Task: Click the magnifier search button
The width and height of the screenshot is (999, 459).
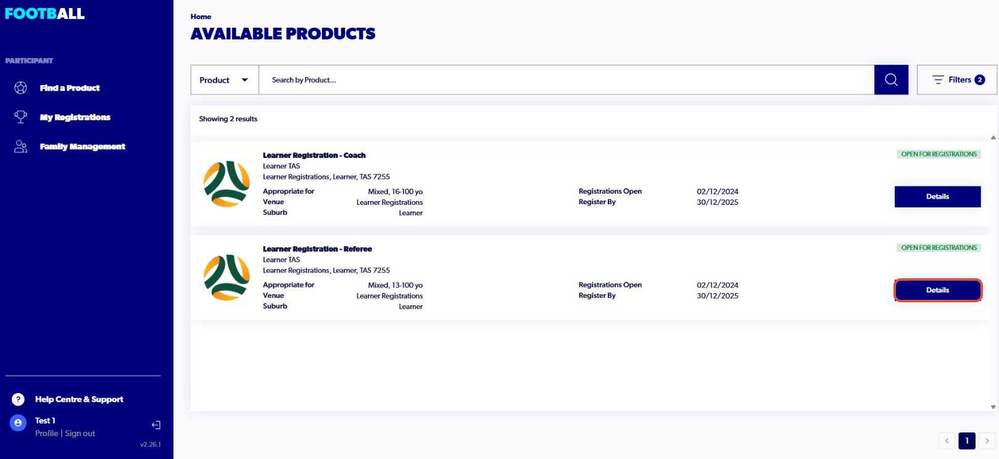Action: pos(891,80)
